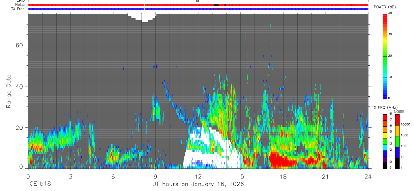Click the red Noise strip above plot
Screen dimensions: 414x191
198,5
